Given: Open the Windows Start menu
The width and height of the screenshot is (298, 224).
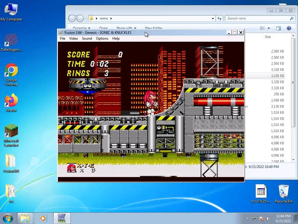Looking at the screenshot, I should (8, 218).
